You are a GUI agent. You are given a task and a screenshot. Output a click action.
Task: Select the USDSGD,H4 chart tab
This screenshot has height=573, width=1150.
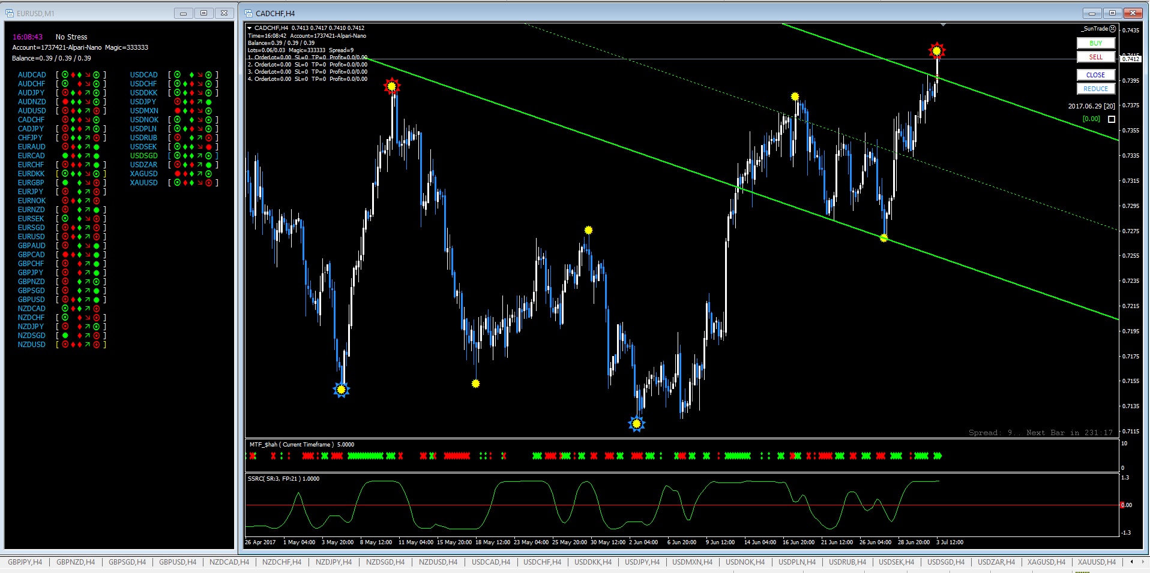(946, 562)
